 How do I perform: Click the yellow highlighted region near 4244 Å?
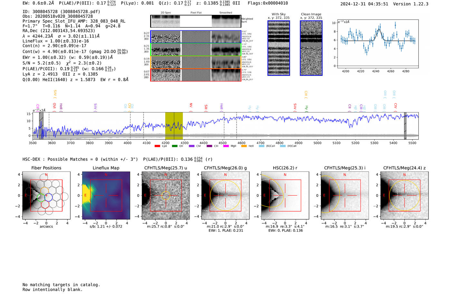(x=174, y=126)
